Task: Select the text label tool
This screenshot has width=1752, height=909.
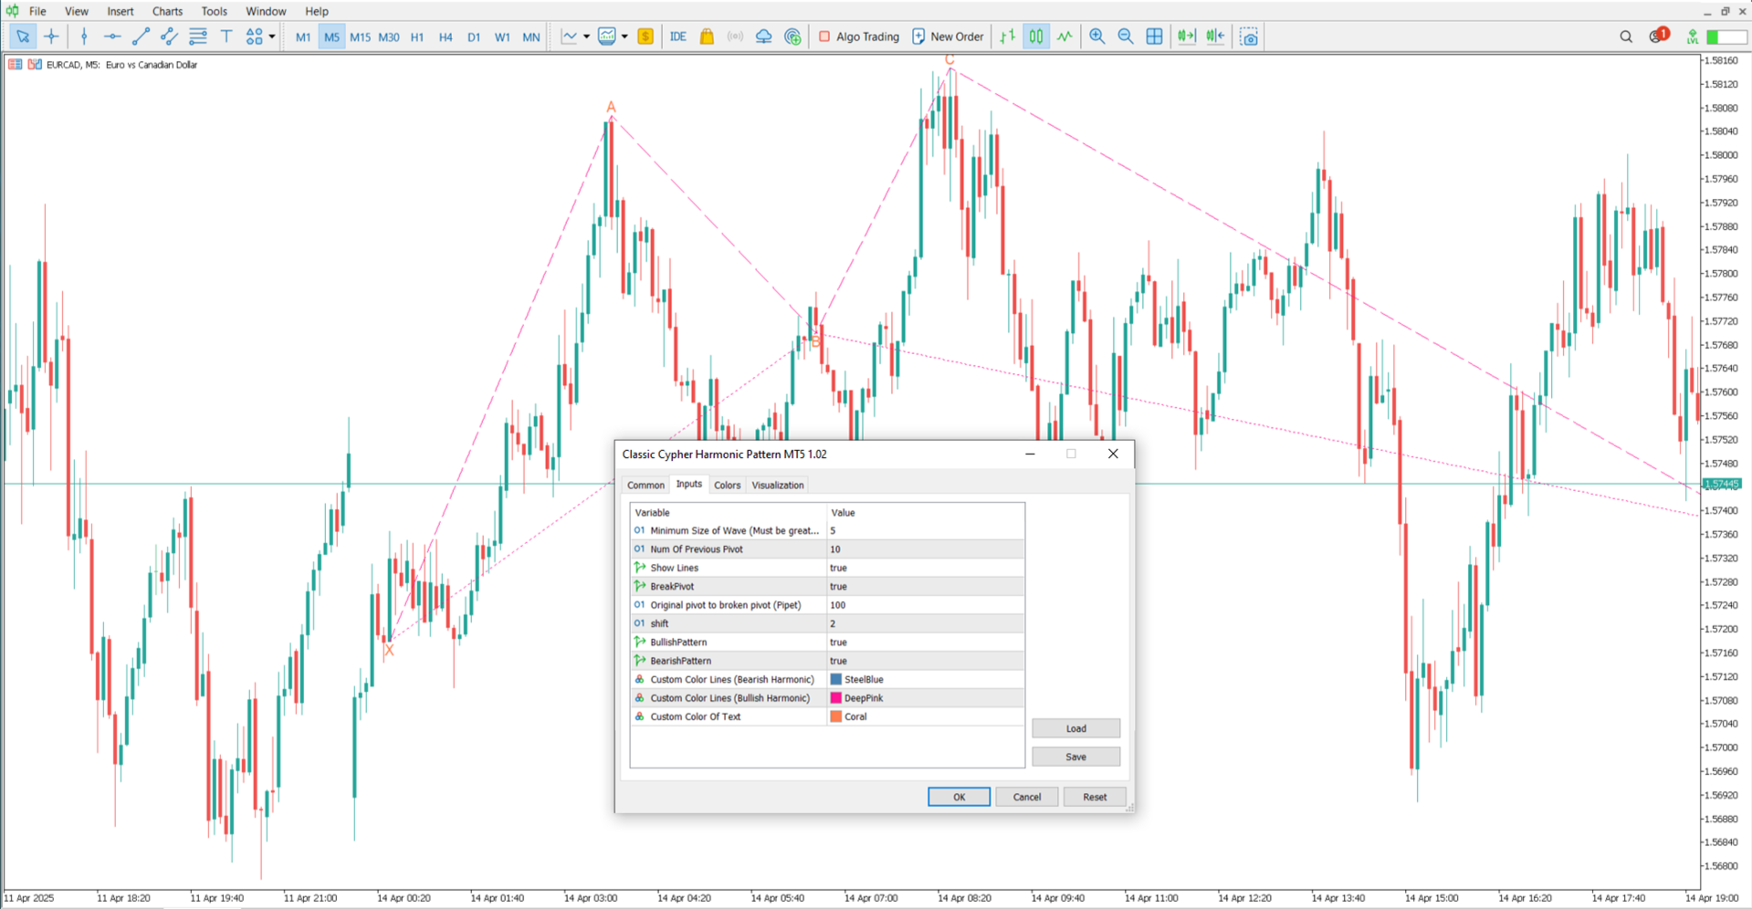Action: click(226, 37)
